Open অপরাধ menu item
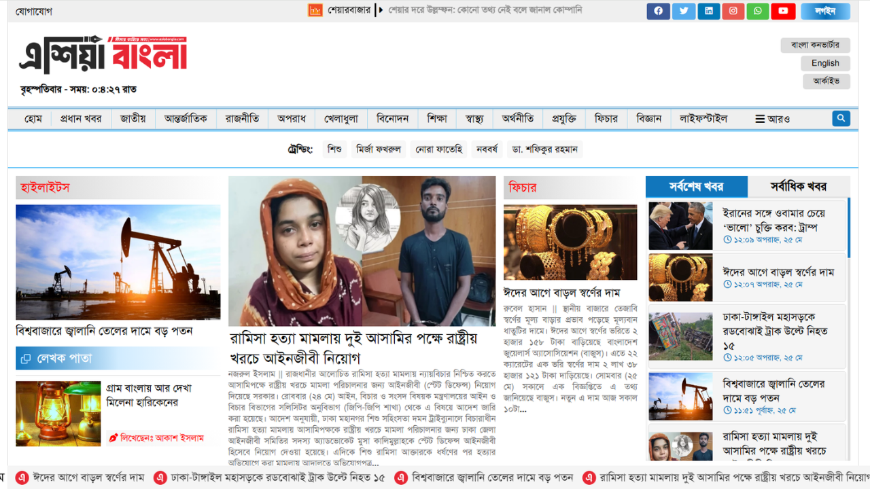This screenshot has width=870, height=489. (292, 119)
